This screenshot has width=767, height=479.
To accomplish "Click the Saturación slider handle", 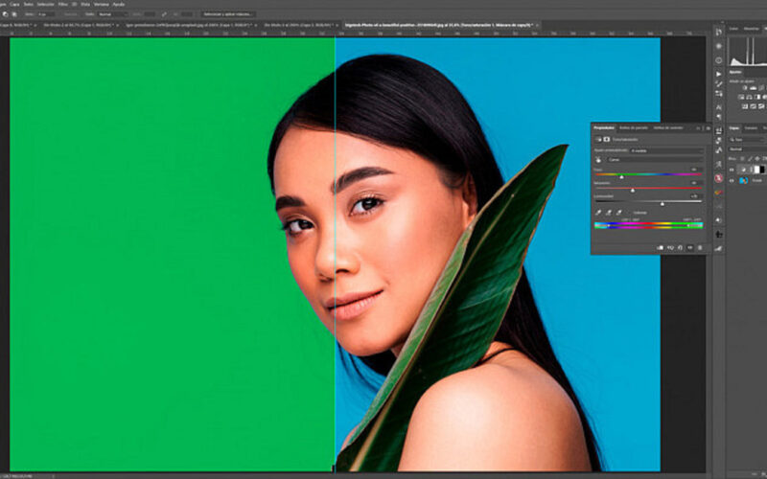I will [x=633, y=191].
